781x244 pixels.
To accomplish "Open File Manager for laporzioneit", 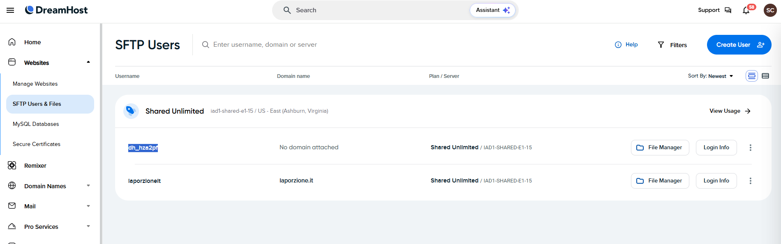I will [x=660, y=181].
